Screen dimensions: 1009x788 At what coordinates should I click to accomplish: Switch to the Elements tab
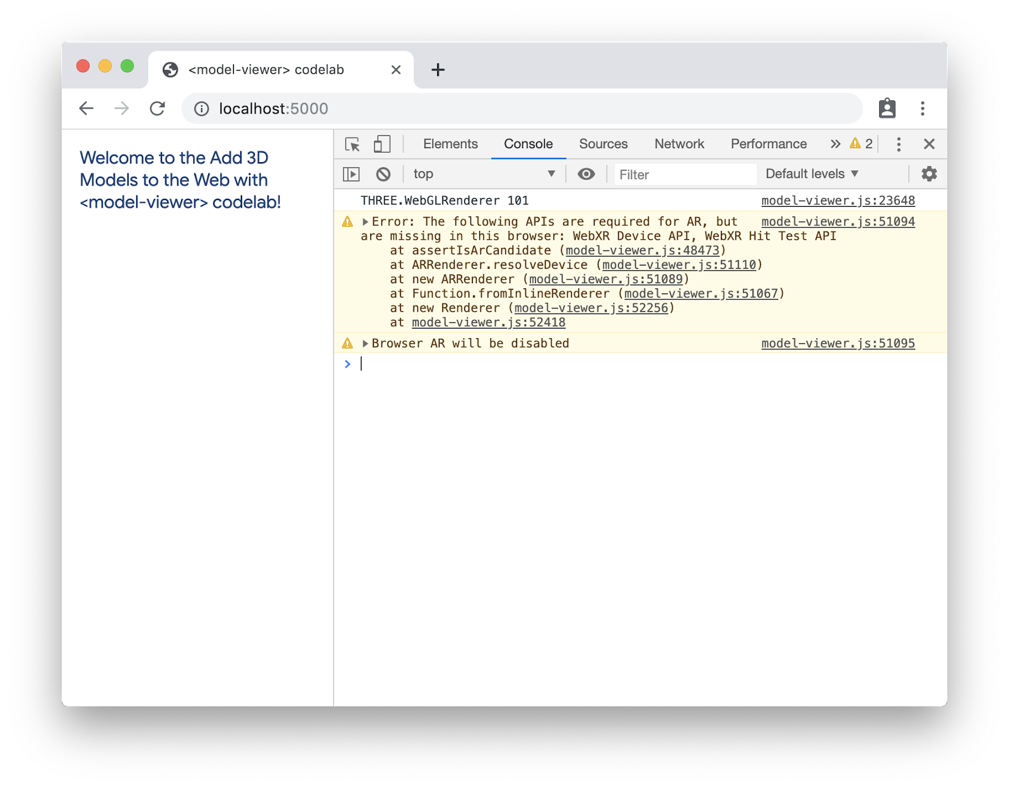coord(450,144)
